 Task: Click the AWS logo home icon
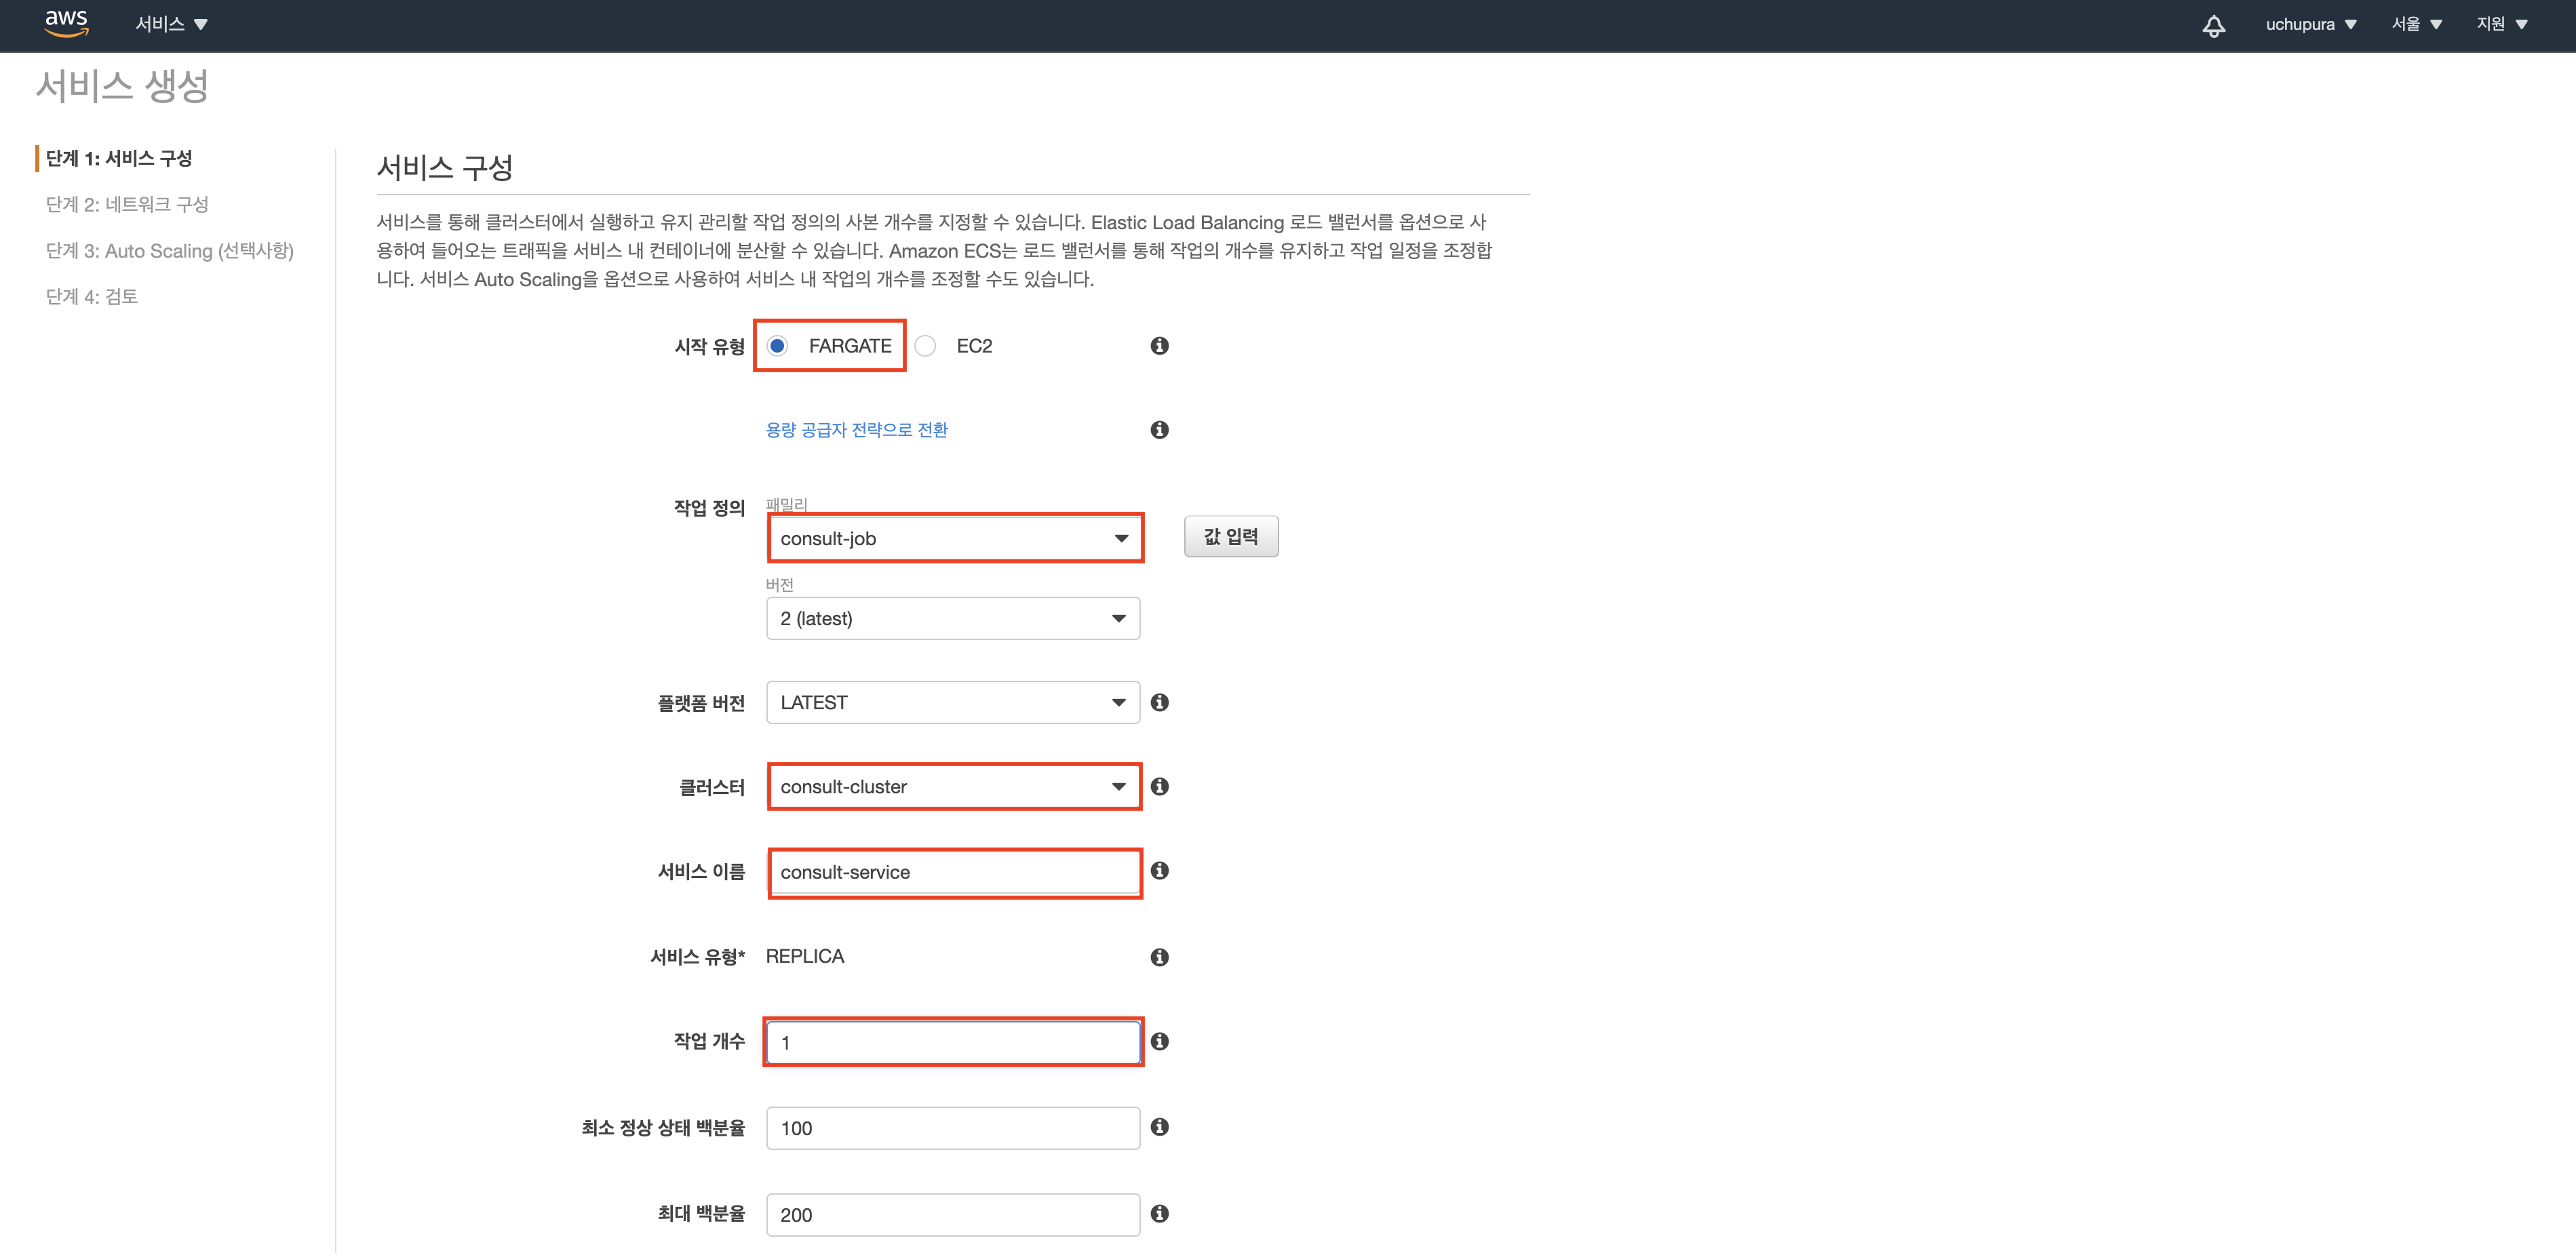click(66, 23)
